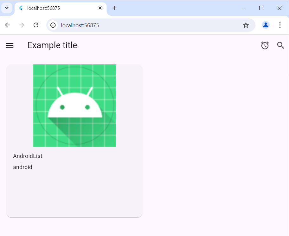The image size is (289, 236).
Task: Click the Example title heading
Action: coord(52,45)
